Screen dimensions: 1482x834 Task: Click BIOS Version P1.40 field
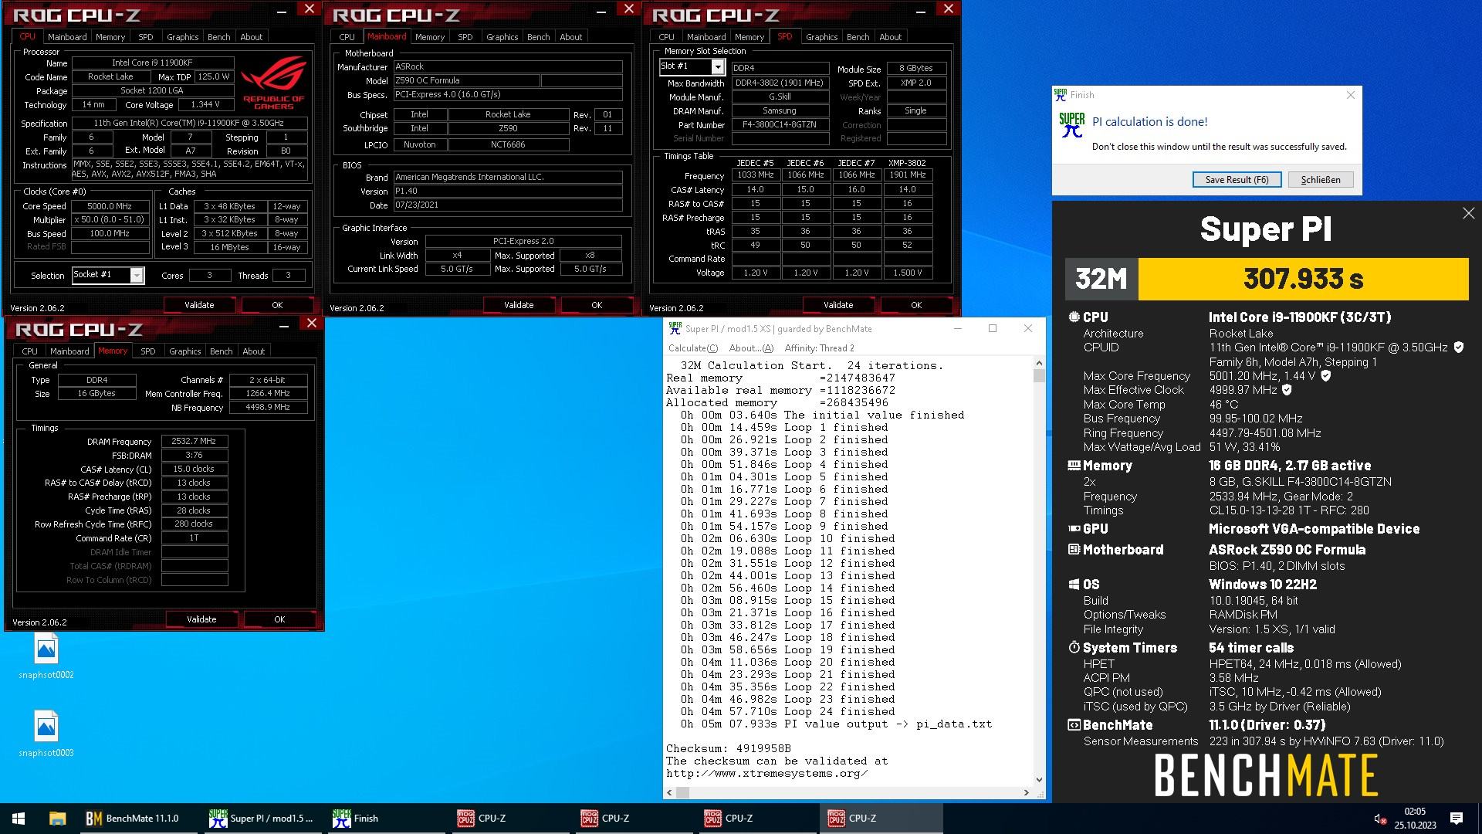pyautogui.click(x=508, y=192)
